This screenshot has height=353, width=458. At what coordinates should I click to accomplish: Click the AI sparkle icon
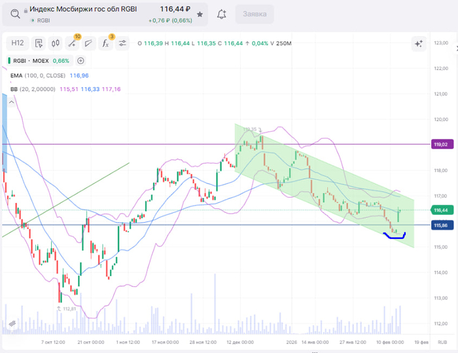(418, 43)
